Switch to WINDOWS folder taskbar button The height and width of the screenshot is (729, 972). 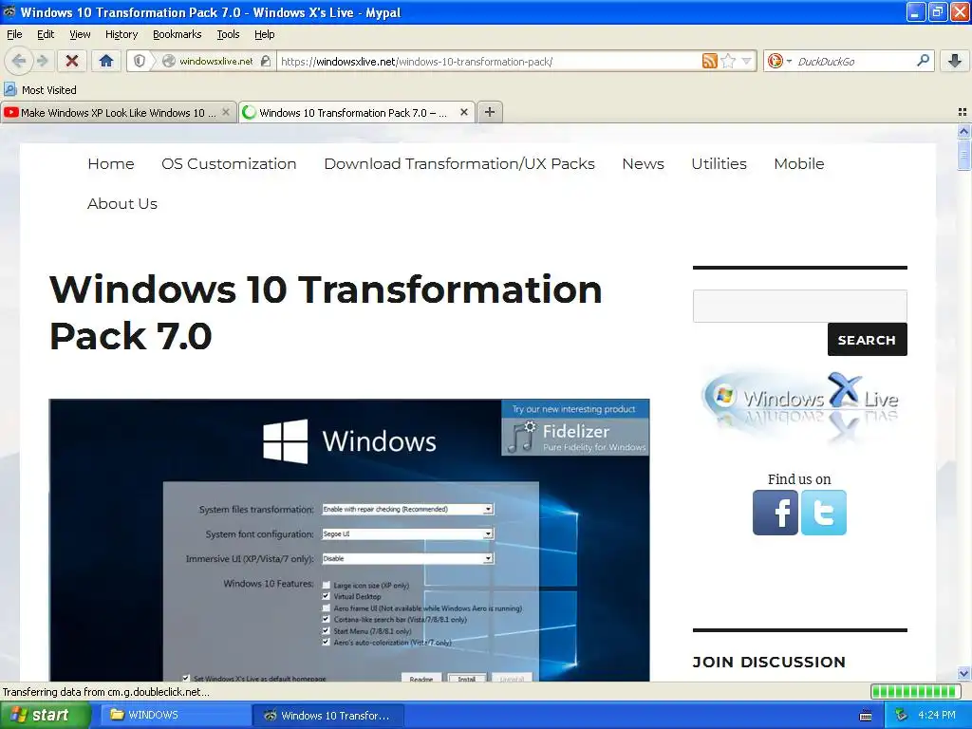(176, 716)
